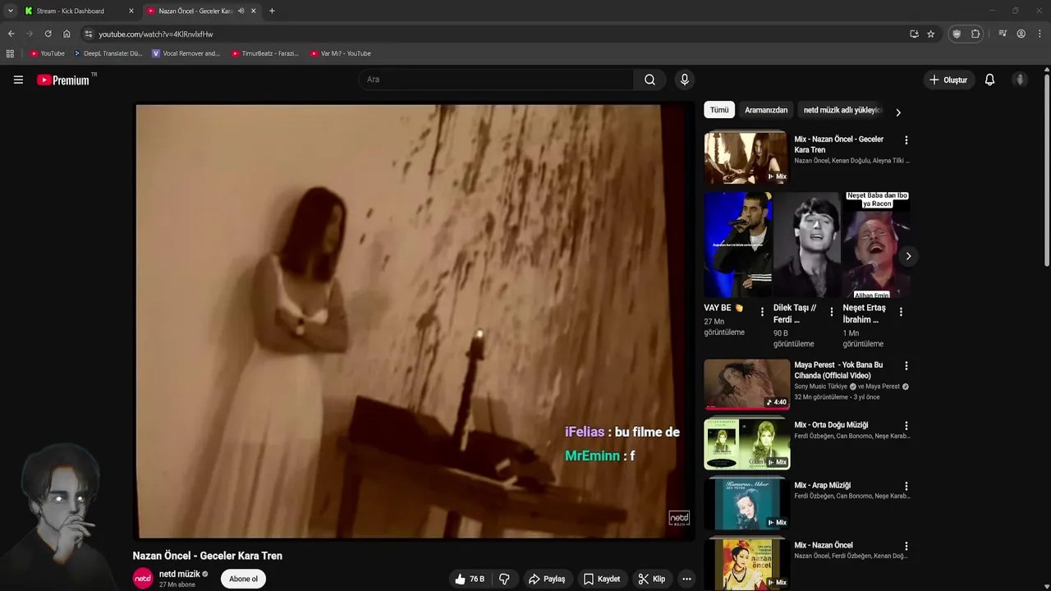Open Chrome profile icon
Image resolution: width=1051 pixels, height=591 pixels.
pos(1021,34)
